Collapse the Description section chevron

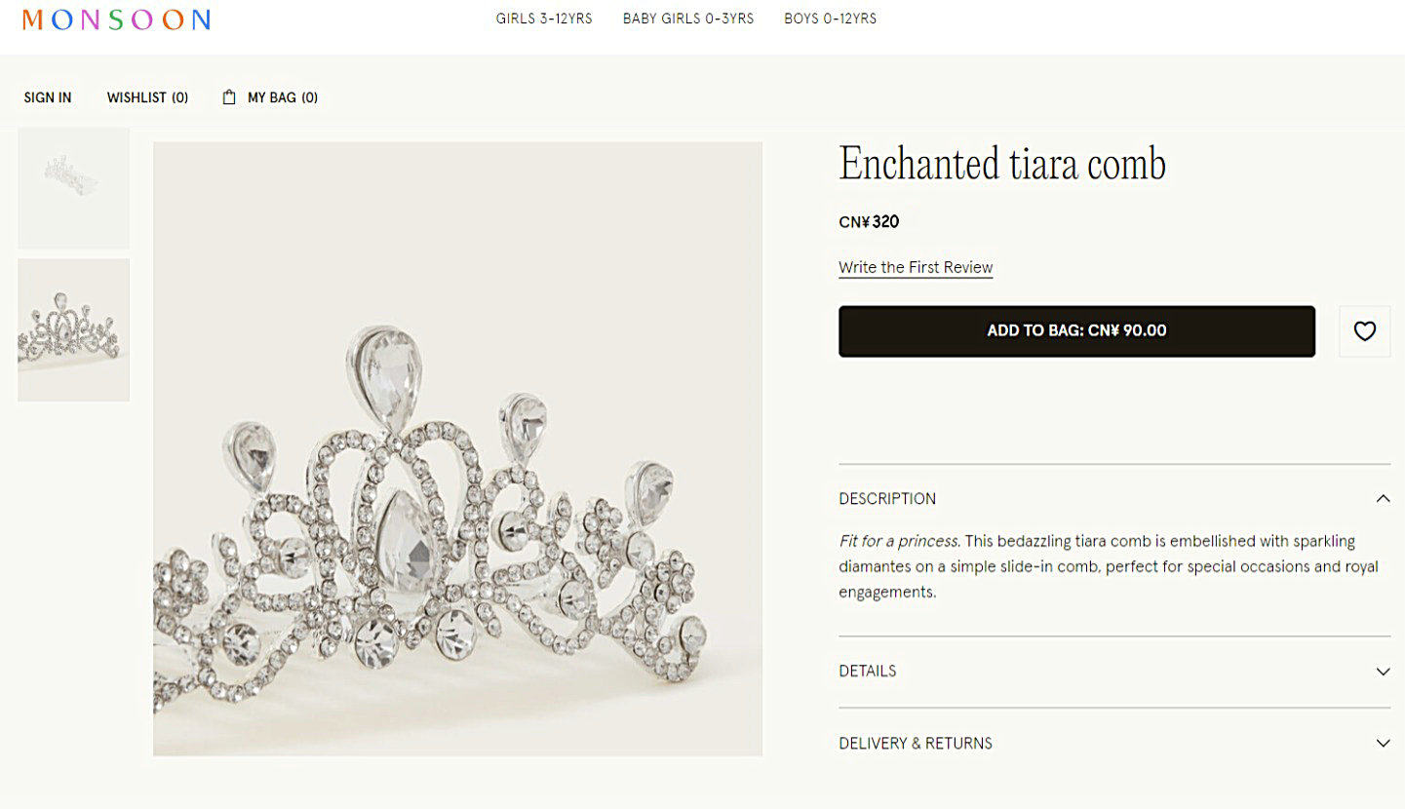[1383, 498]
